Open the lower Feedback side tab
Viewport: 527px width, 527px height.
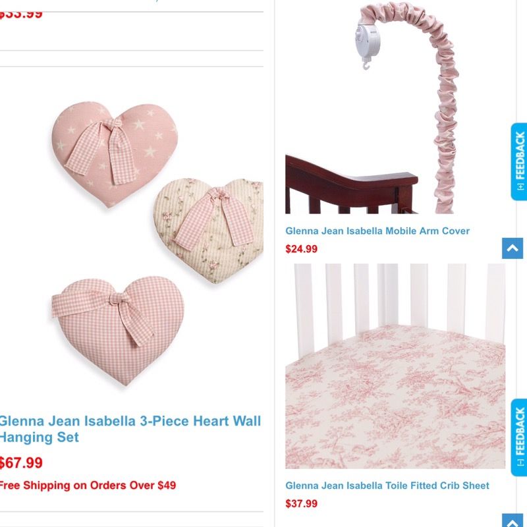(x=519, y=437)
